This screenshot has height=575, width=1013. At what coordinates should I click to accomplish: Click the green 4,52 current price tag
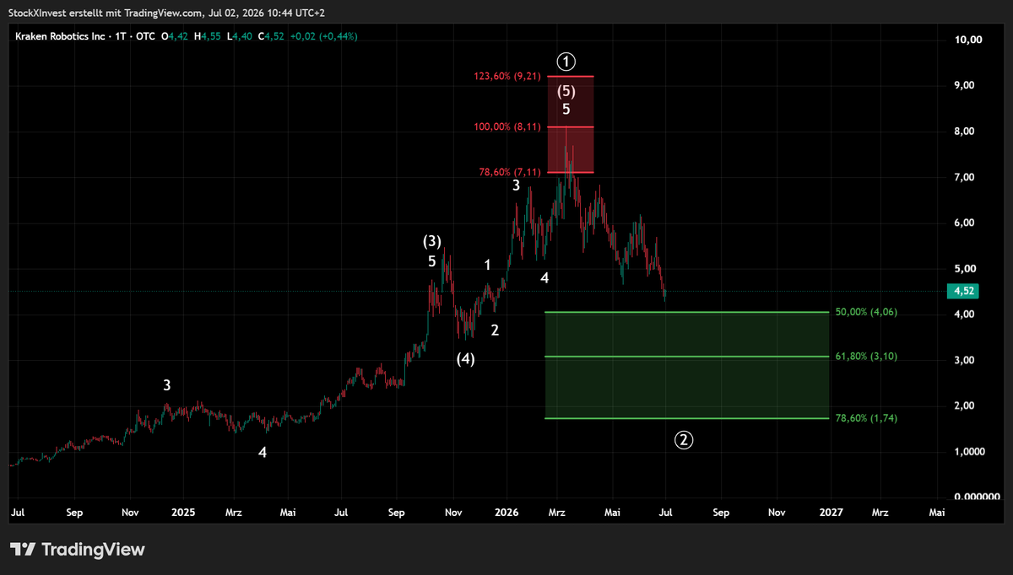pyautogui.click(x=965, y=291)
